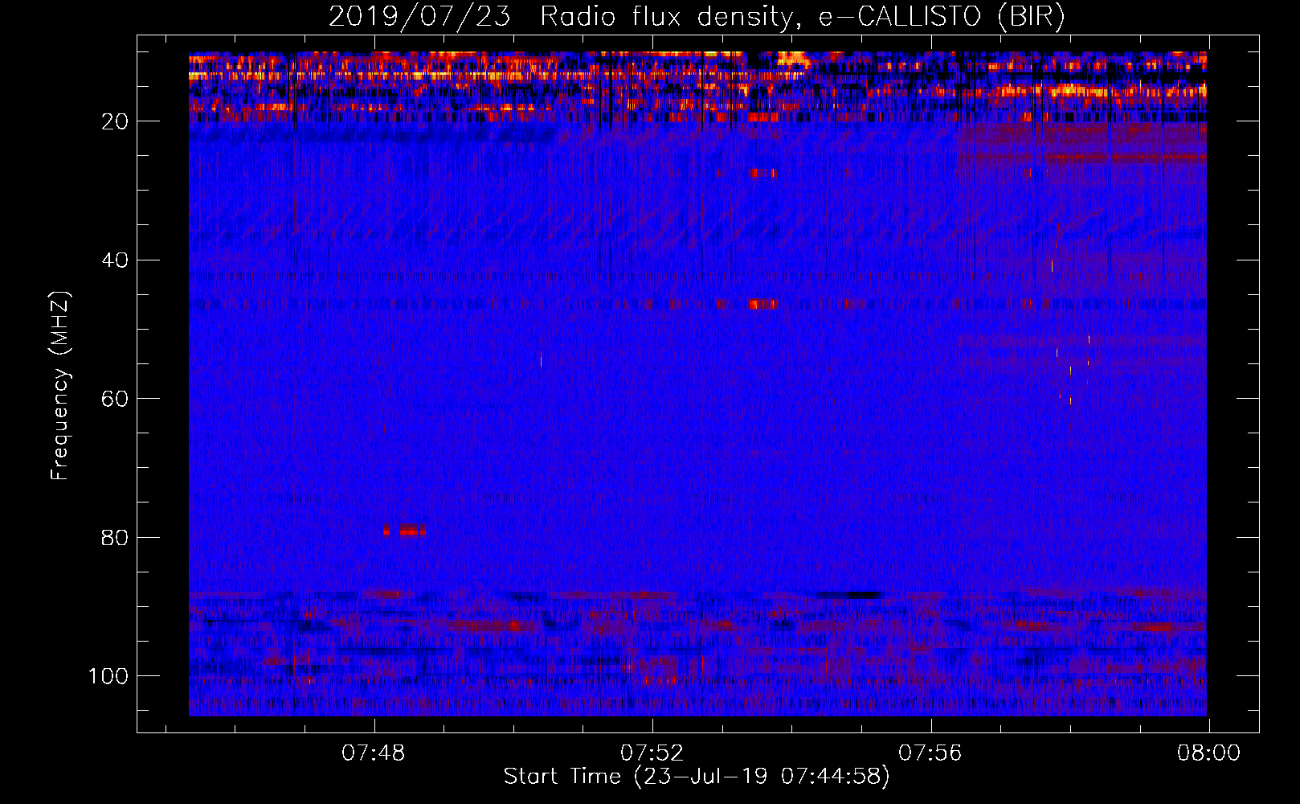1300x804 pixels.
Task: Click the 100 MHz frequency tick label
Action: tap(108, 675)
